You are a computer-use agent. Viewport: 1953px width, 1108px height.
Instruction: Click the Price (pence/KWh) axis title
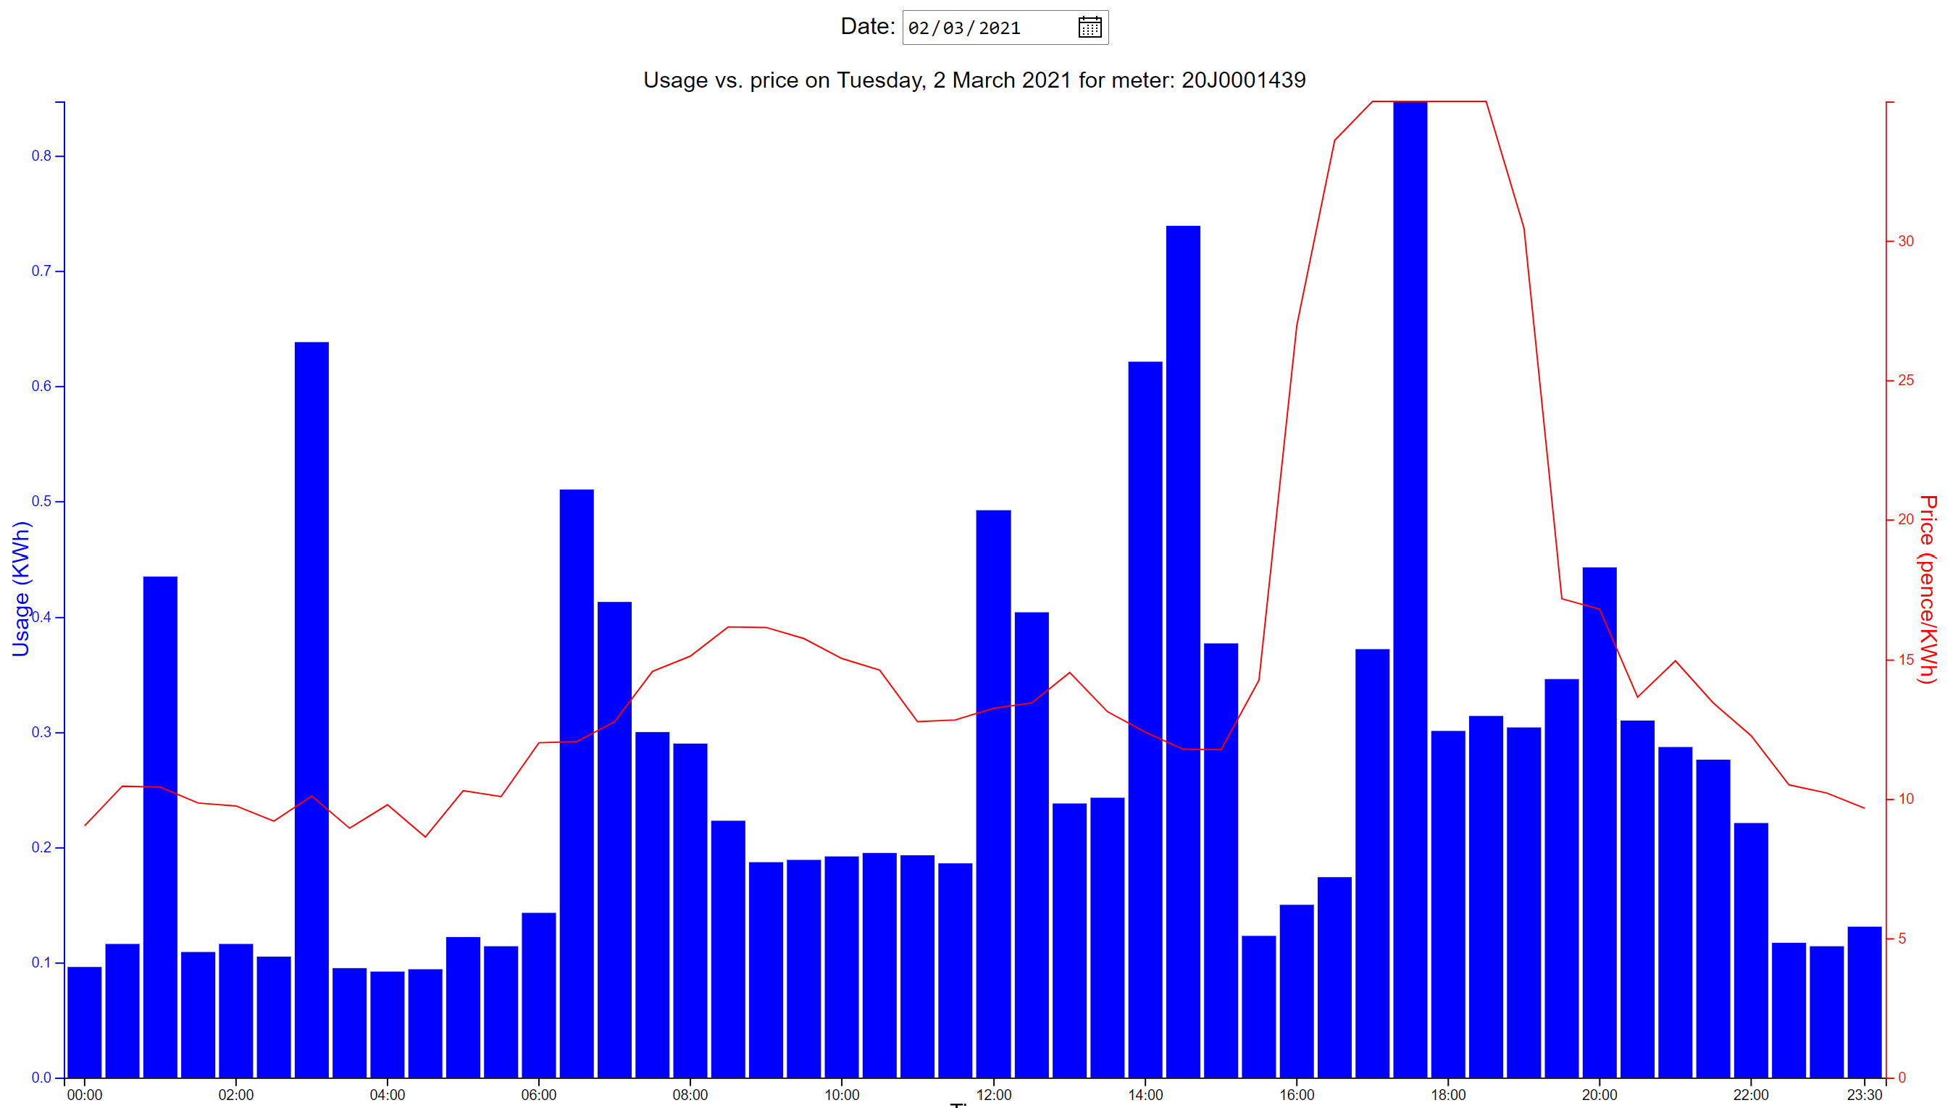tap(1926, 588)
